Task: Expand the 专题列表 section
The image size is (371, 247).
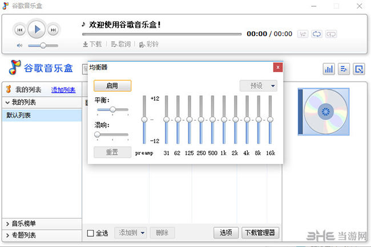Action: [42, 235]
